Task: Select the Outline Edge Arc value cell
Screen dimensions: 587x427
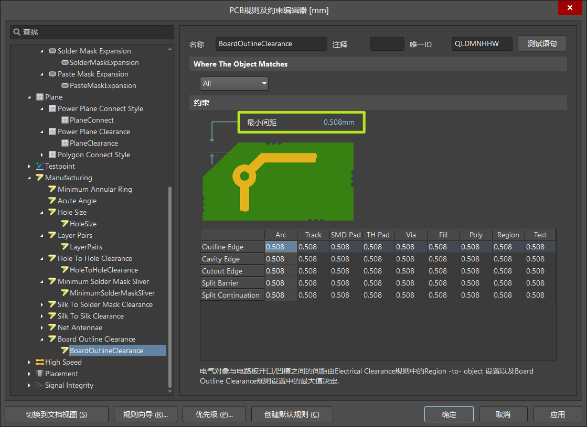Action: [x=280, y=246]
